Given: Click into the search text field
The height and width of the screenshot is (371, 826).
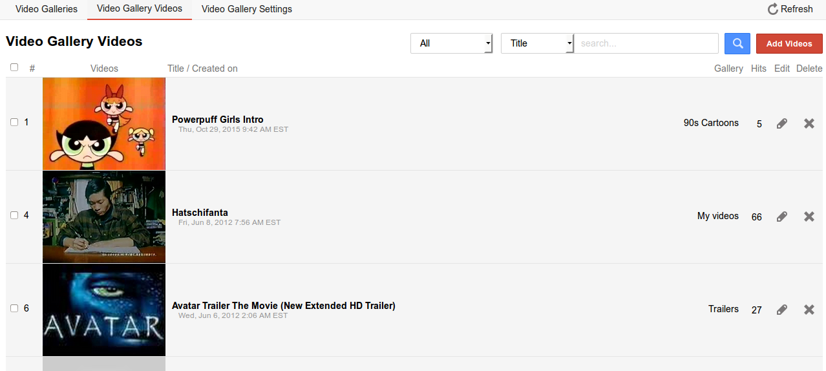Looking at the screenshot, I should (x=646, y=43).
